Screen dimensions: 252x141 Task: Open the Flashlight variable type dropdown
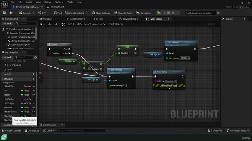[25, 116]
